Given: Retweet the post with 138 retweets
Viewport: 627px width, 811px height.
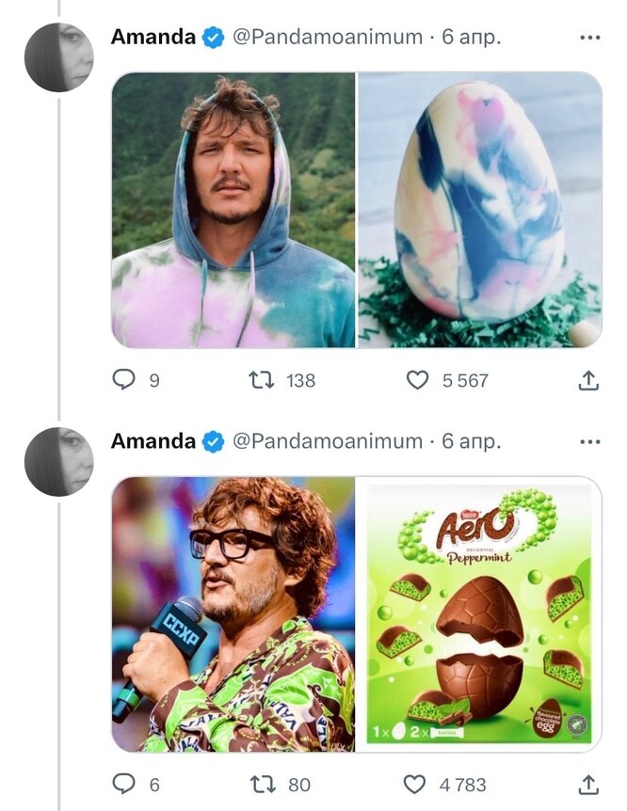Looking at the screenshot, I should pyautogui.click(x=261, y=379).
